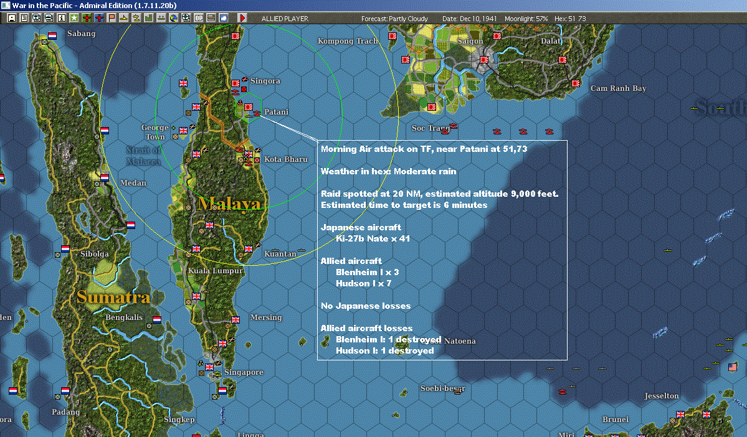Select Japanese ship icon beside Soc Trang

click(454, 126)
